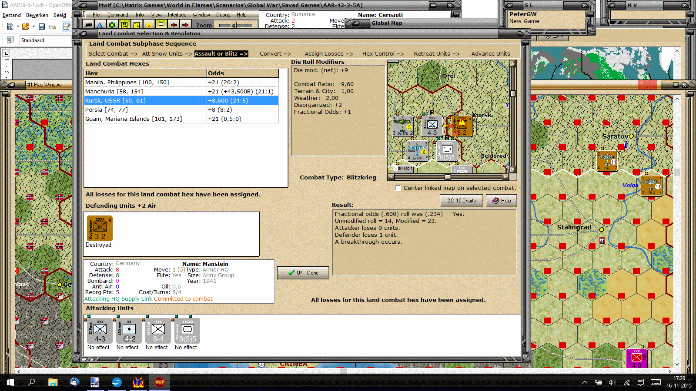Click the mini-map horizontal scrollbar thumb
The height and width of the screenshot is (391, 696).
click(448, 177)
